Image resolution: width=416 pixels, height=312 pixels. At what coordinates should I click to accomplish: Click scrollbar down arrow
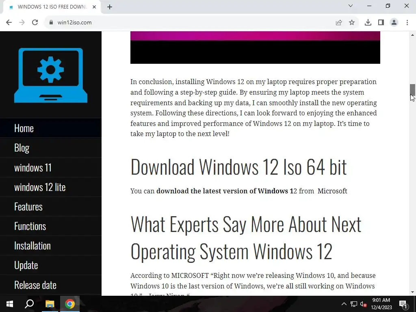[412, 292]
